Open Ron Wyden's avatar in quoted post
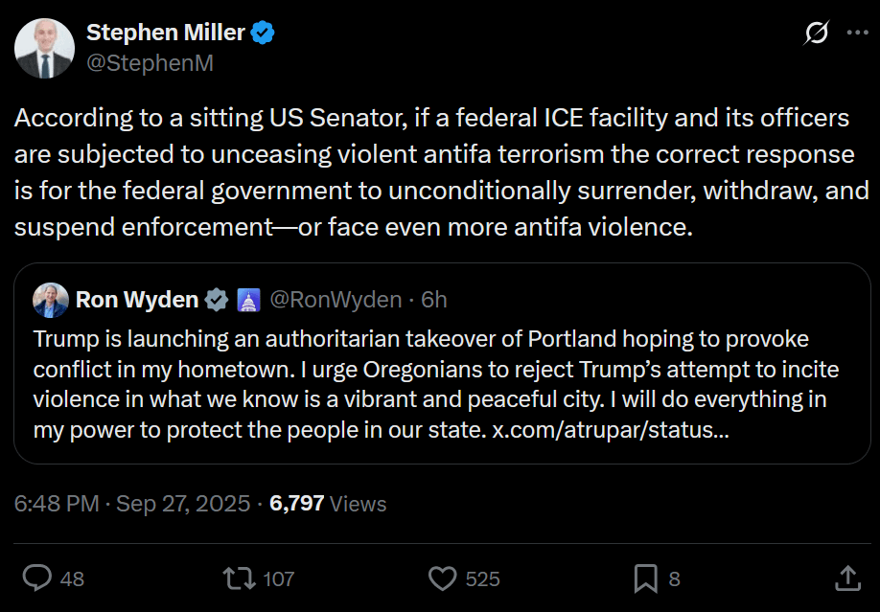Image resolution: width=880 pixels, height=612 pixels. 51,300
